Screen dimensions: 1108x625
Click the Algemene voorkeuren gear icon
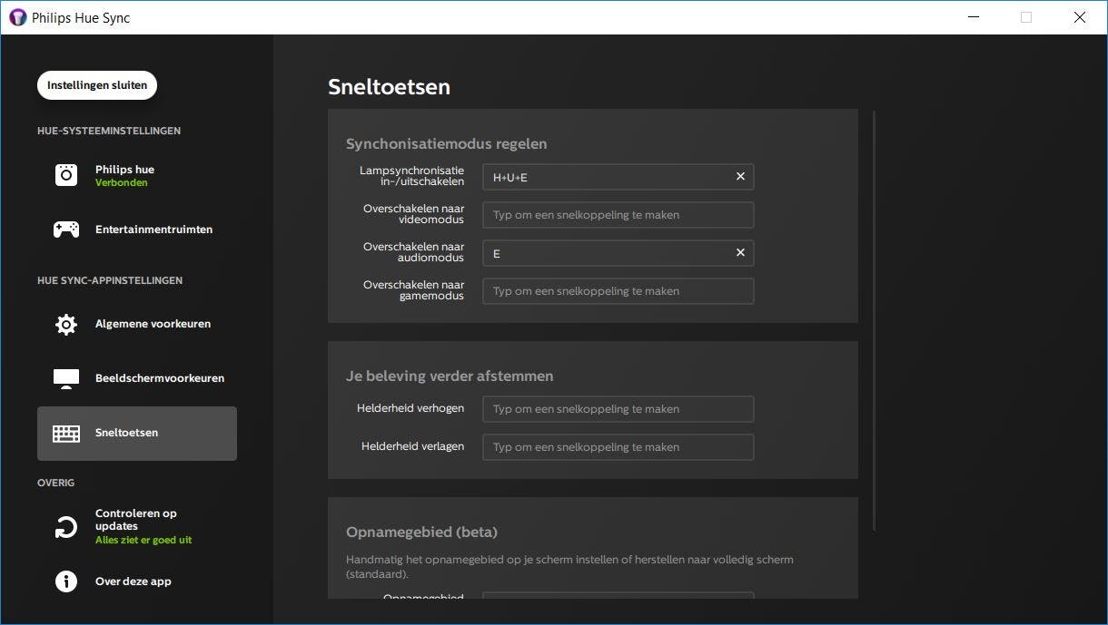click(x=66, y=324)
